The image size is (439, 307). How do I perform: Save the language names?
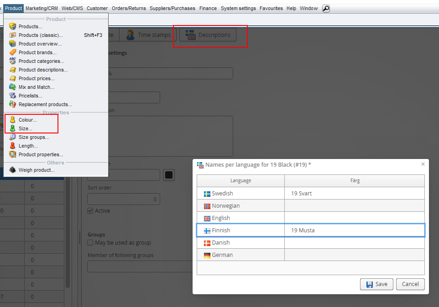(x=376, y=284)
